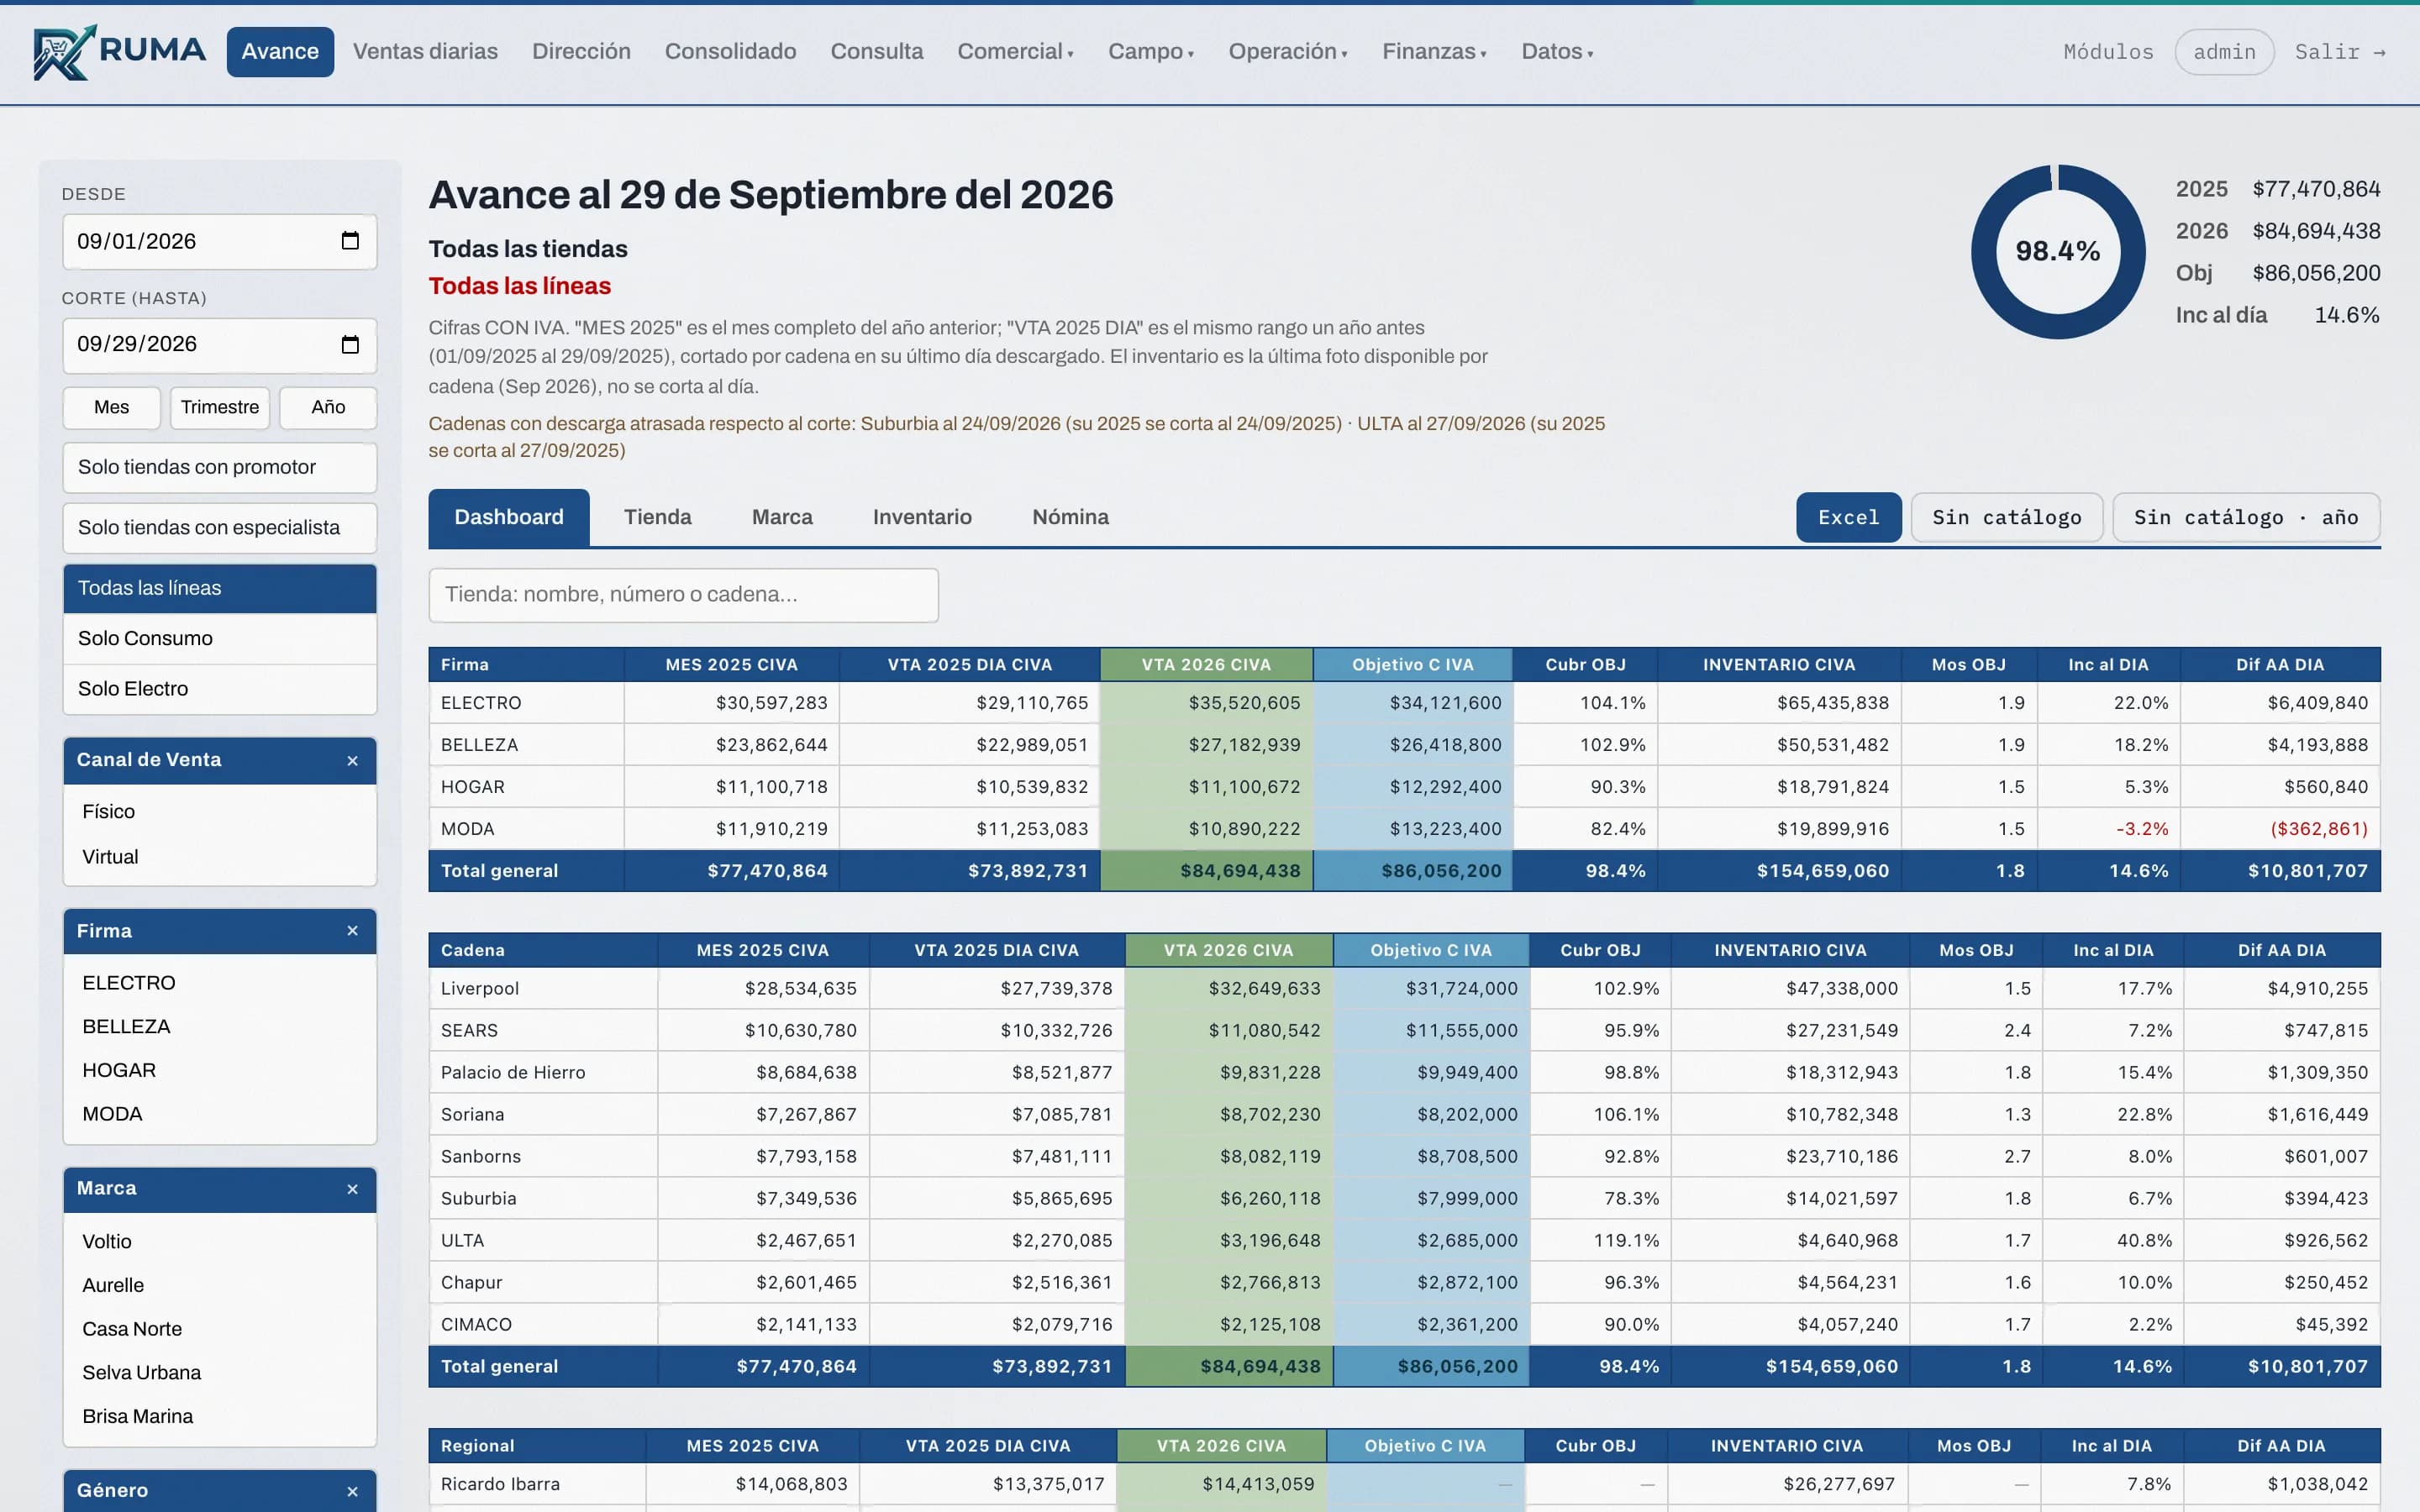Clear the Género filter with the x
Image resolution: width=2420 pixels, height=1512 pixels.
click(352, 1492)
